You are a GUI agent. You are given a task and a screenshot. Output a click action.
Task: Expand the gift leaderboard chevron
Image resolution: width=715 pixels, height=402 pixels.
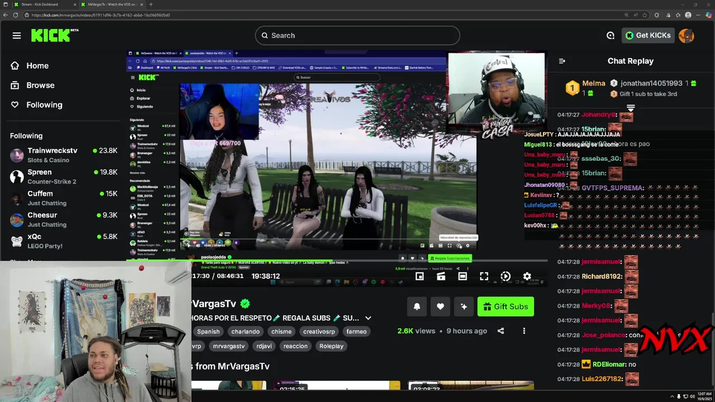pos(631,107)
